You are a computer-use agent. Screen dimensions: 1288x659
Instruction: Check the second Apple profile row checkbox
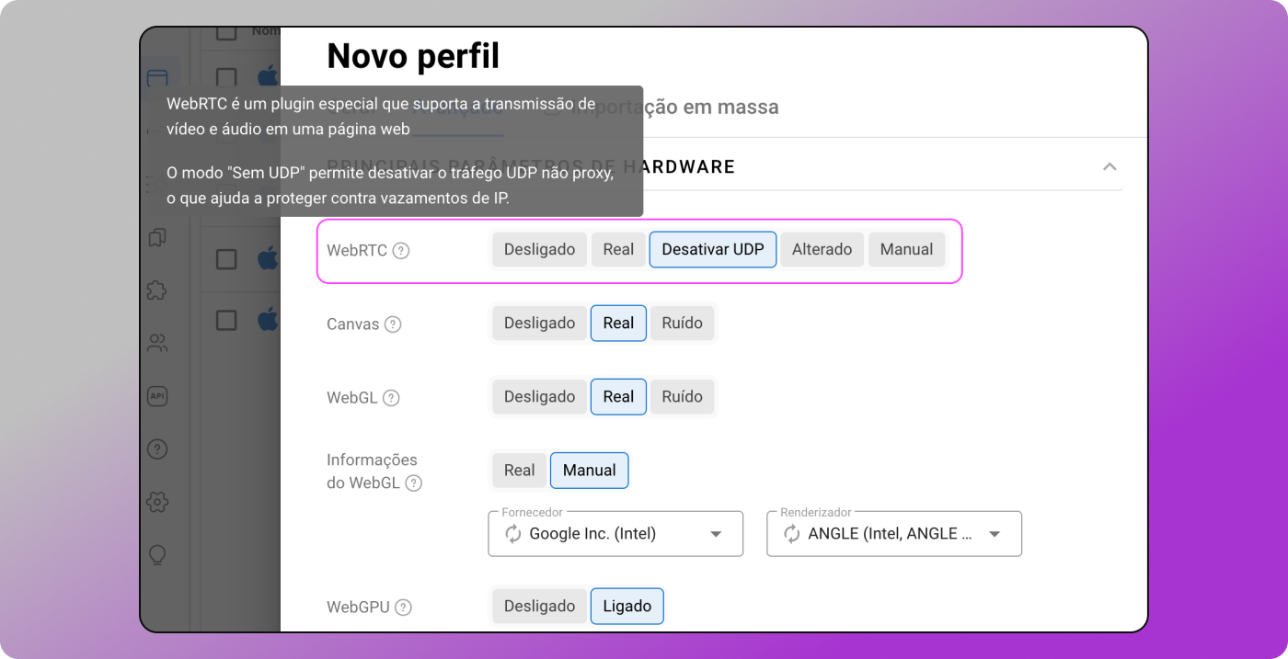[x=224, y=259]
